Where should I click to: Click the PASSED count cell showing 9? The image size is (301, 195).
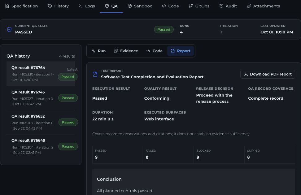118,155
